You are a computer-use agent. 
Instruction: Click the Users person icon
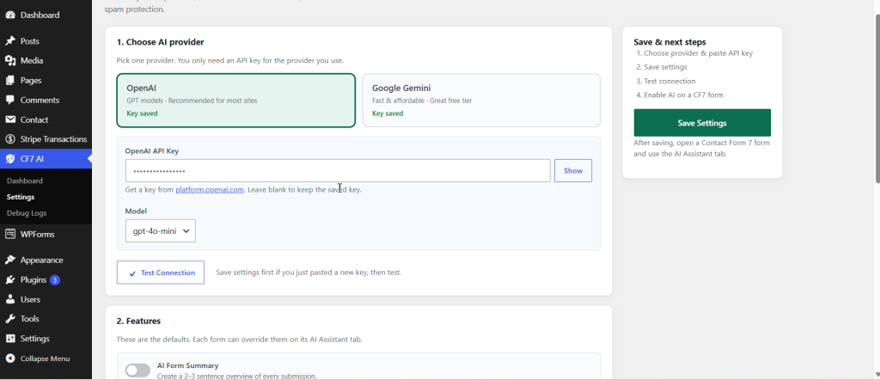click(x=10, y=299)
